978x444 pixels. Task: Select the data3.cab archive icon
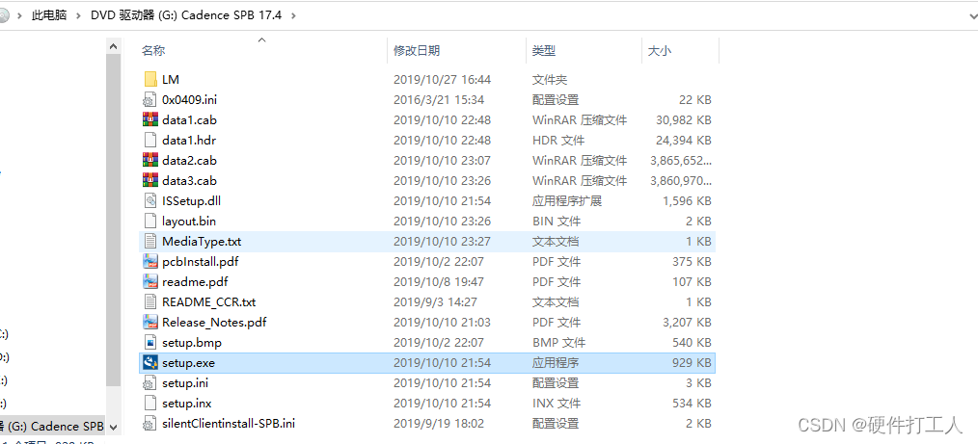point(149,181)
